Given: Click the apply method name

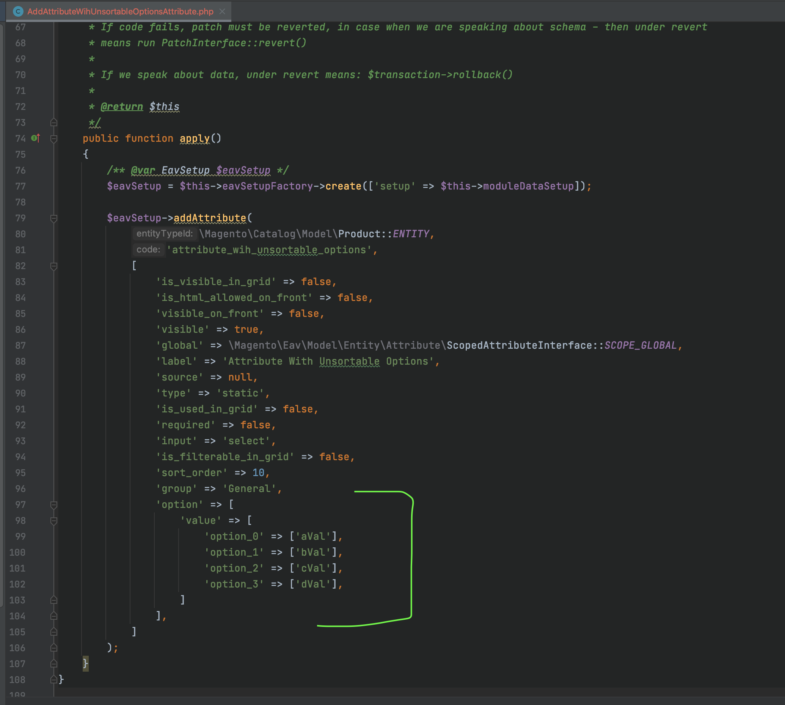Looking at the screenshot, I should click(x=195, y=139).
